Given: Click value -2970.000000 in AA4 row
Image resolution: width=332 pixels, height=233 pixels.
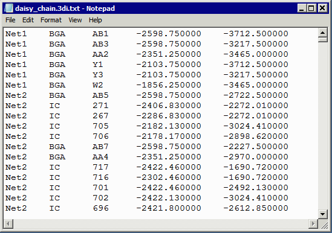Looking at the screenshot, I should tap(256, 157).
